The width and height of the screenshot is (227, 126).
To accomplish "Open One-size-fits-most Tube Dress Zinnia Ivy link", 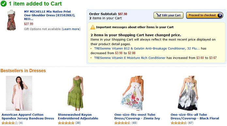I will 137,117.
